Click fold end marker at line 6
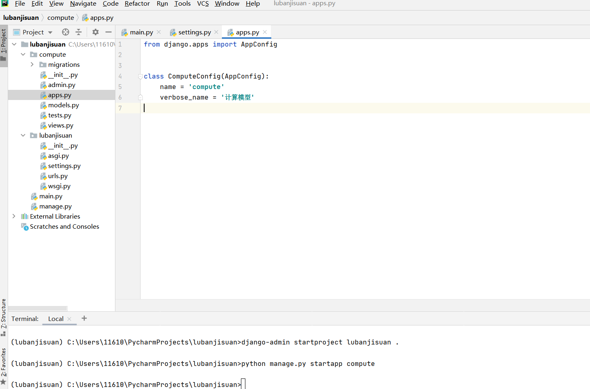590x389 pixels. click(x=141, y=97)
